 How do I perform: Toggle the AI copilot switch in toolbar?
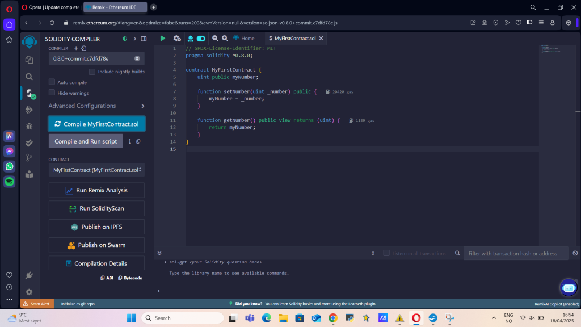[201, 39]
